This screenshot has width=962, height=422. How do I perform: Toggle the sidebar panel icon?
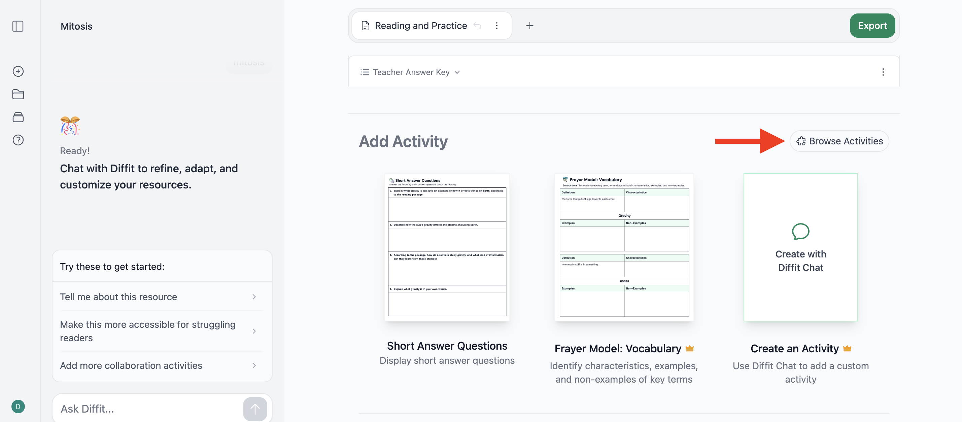(x=18, y=26)
